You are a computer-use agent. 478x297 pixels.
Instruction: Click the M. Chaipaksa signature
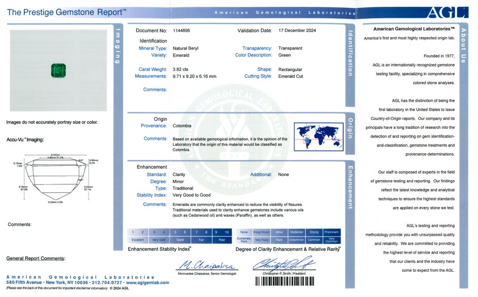coord(207,265)
